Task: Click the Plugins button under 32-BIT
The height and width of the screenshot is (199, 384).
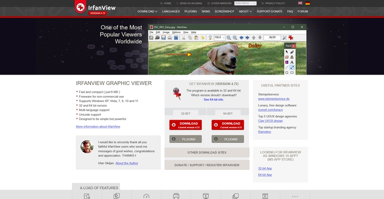Action: tap(185, 139)
